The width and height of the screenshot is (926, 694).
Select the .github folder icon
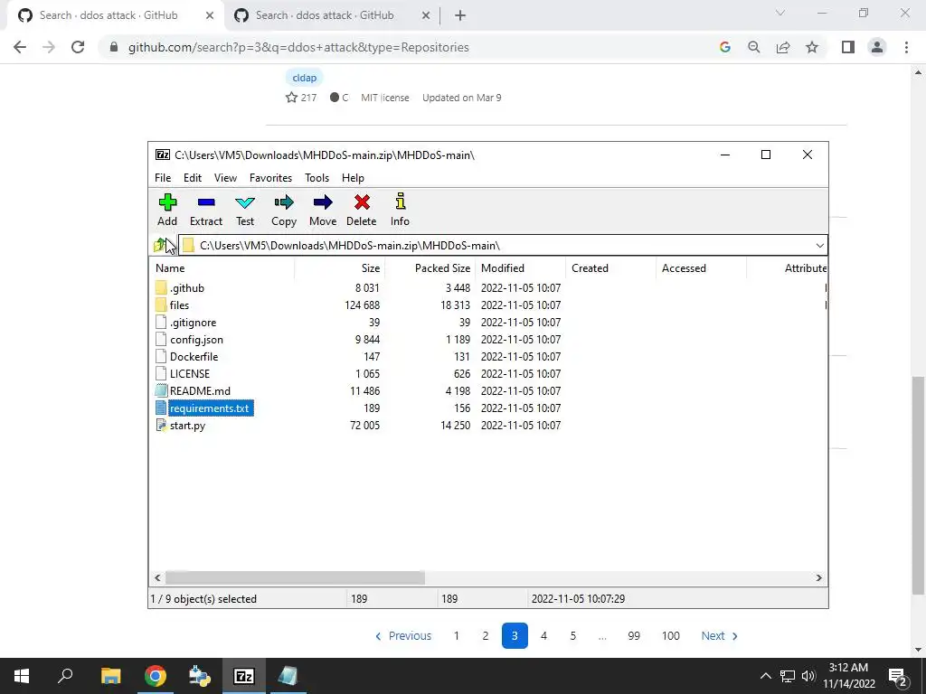(x=161, y=288)
